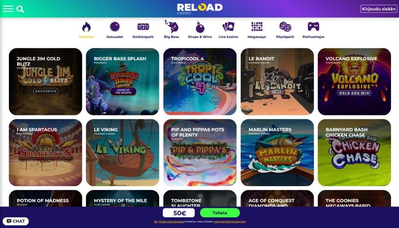Open Pelituottajat gamepad icon
Image resolution: width=399 pixels, height=228 pixels.
313,26
